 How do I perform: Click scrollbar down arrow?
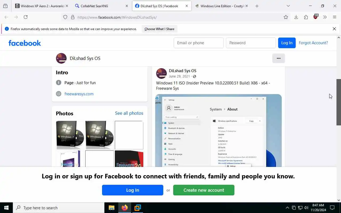(339, 200)
